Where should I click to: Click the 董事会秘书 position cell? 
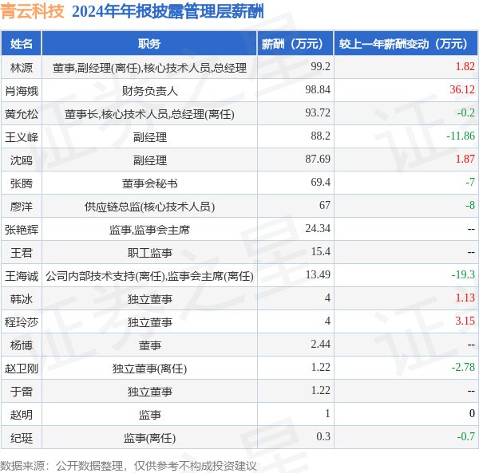(150, 183)
